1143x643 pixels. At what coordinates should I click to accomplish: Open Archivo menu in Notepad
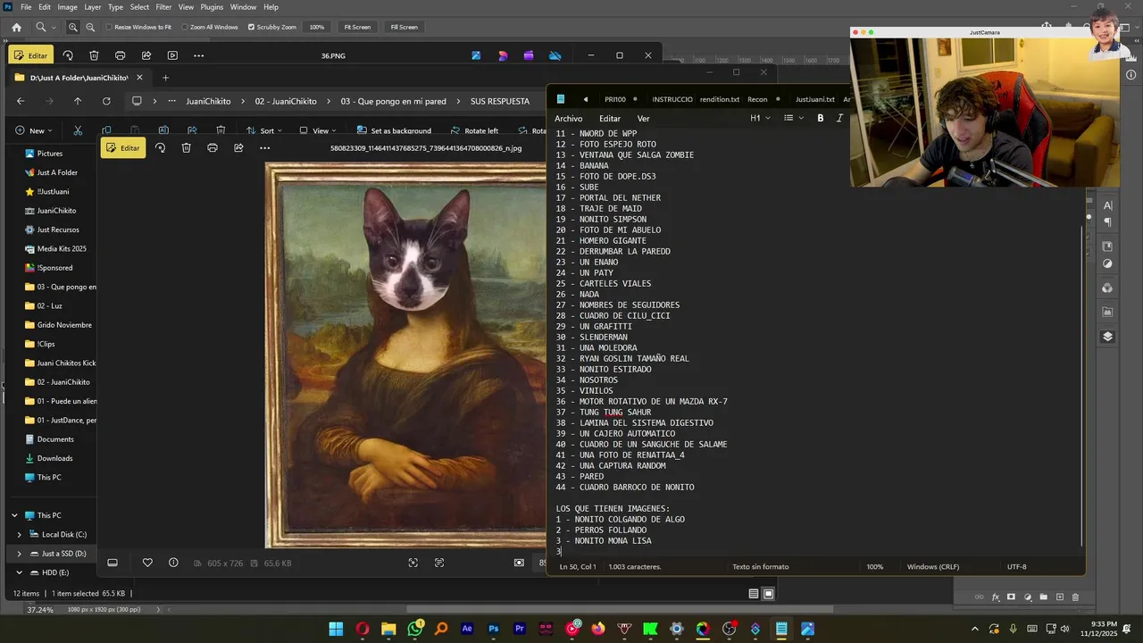(x=568, y=119)
